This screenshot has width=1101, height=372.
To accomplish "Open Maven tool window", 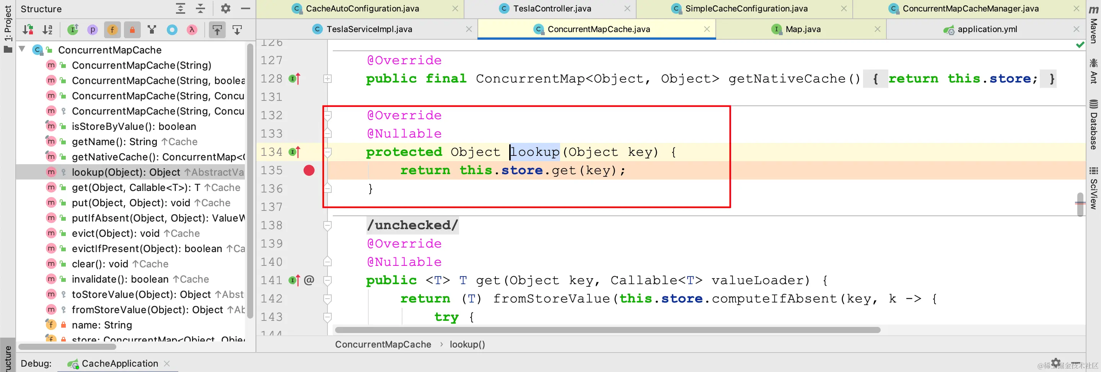I will [1093, 24].
